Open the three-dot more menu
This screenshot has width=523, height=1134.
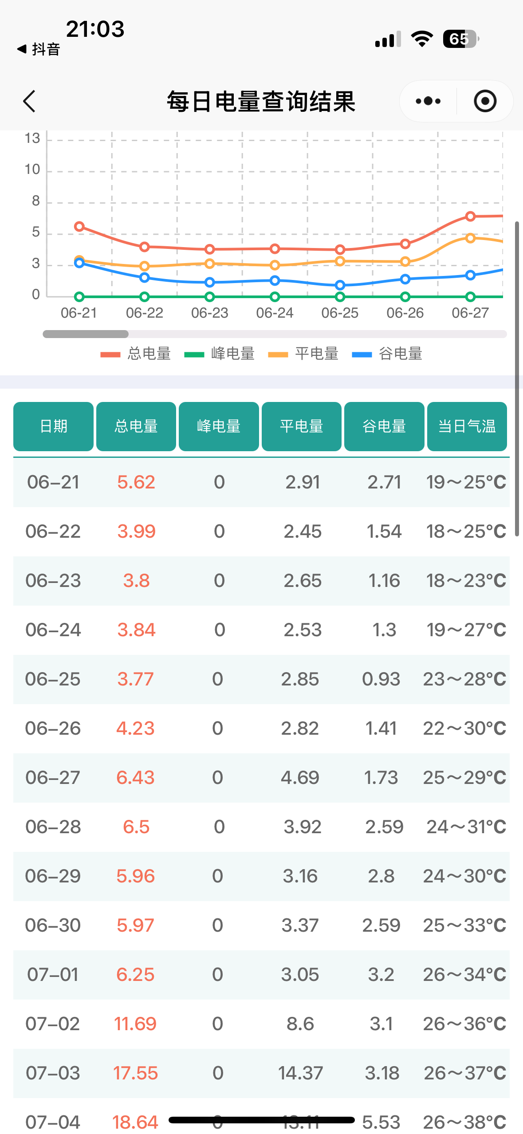click(x=428, y=101)
